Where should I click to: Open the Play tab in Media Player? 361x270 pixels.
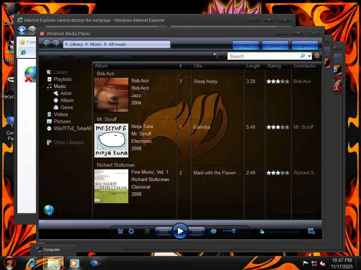[246, 45]
